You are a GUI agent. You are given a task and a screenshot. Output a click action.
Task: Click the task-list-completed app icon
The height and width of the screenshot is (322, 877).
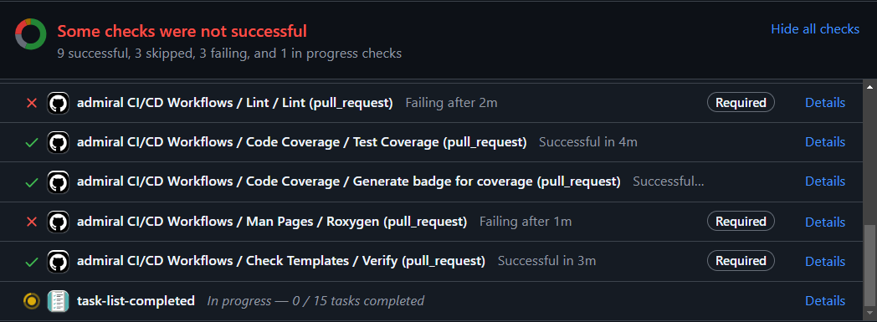(x=59, y=301)
